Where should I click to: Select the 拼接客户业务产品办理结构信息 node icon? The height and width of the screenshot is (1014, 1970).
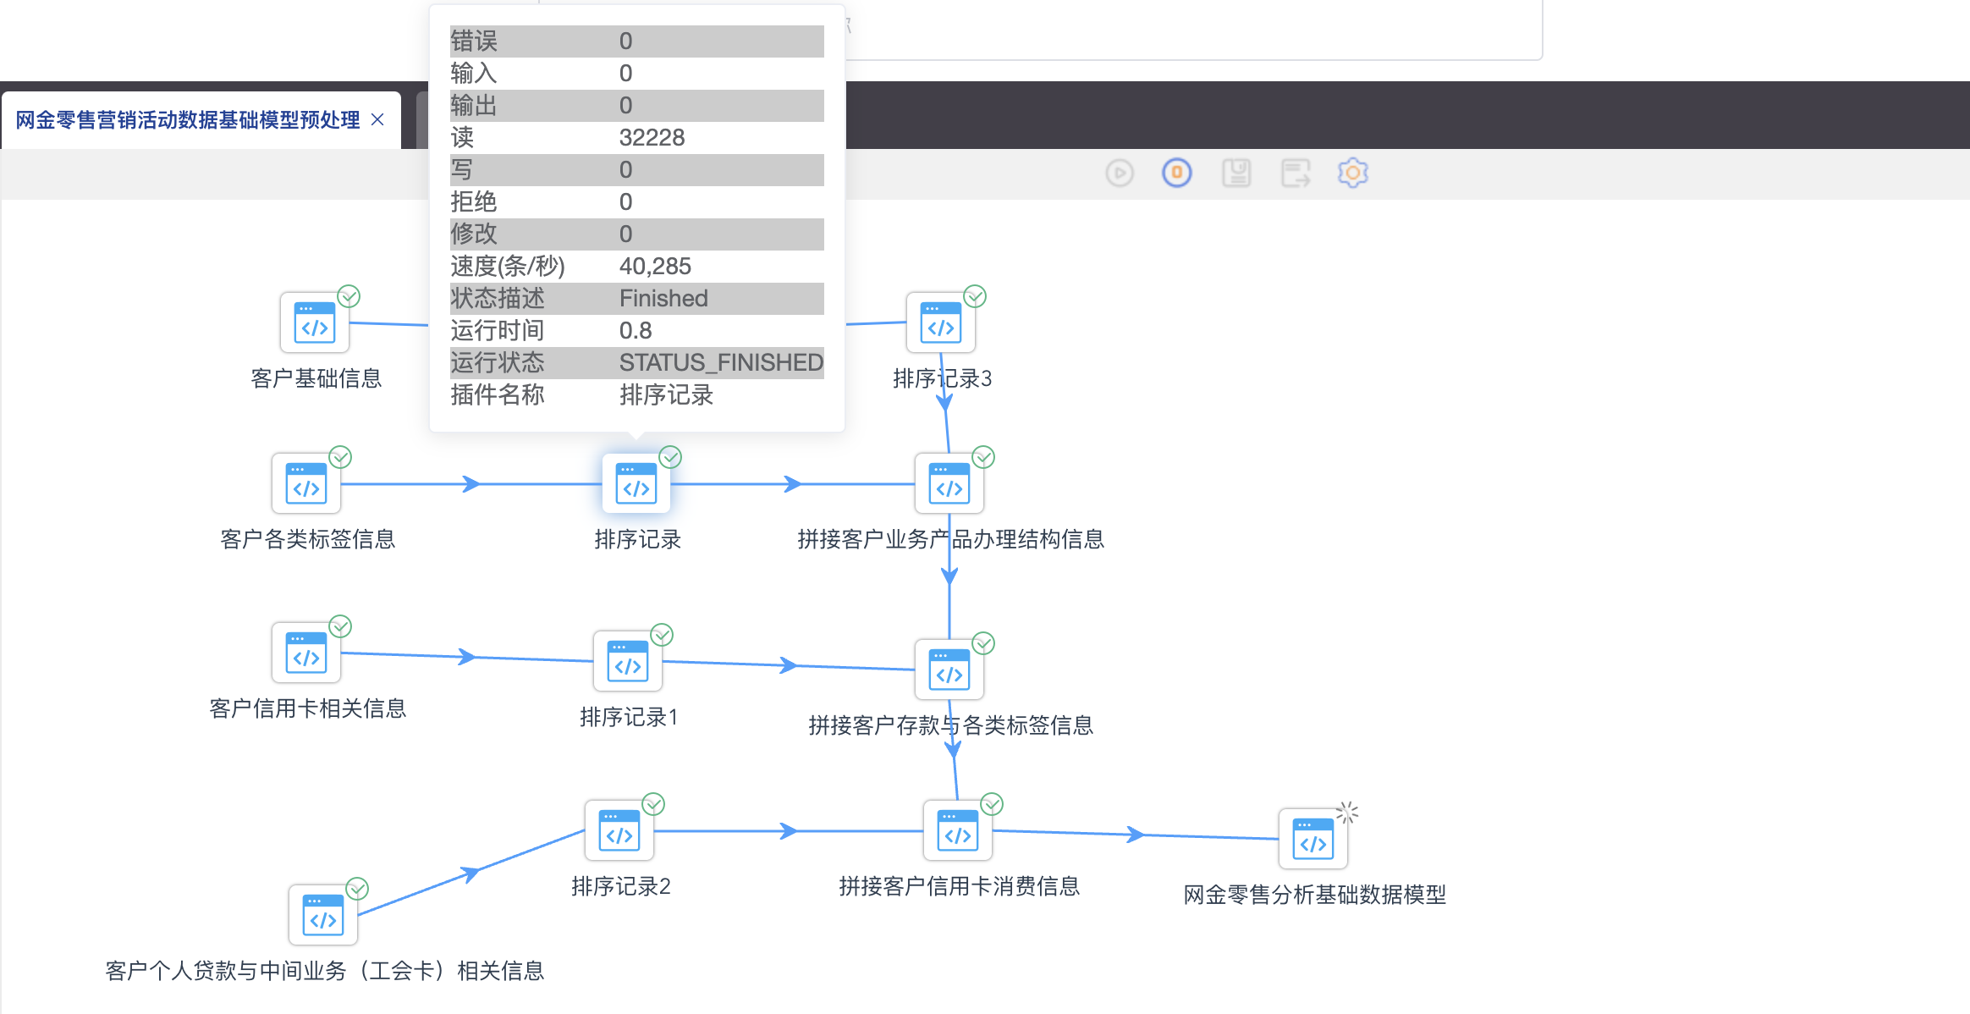coord(949,483)
